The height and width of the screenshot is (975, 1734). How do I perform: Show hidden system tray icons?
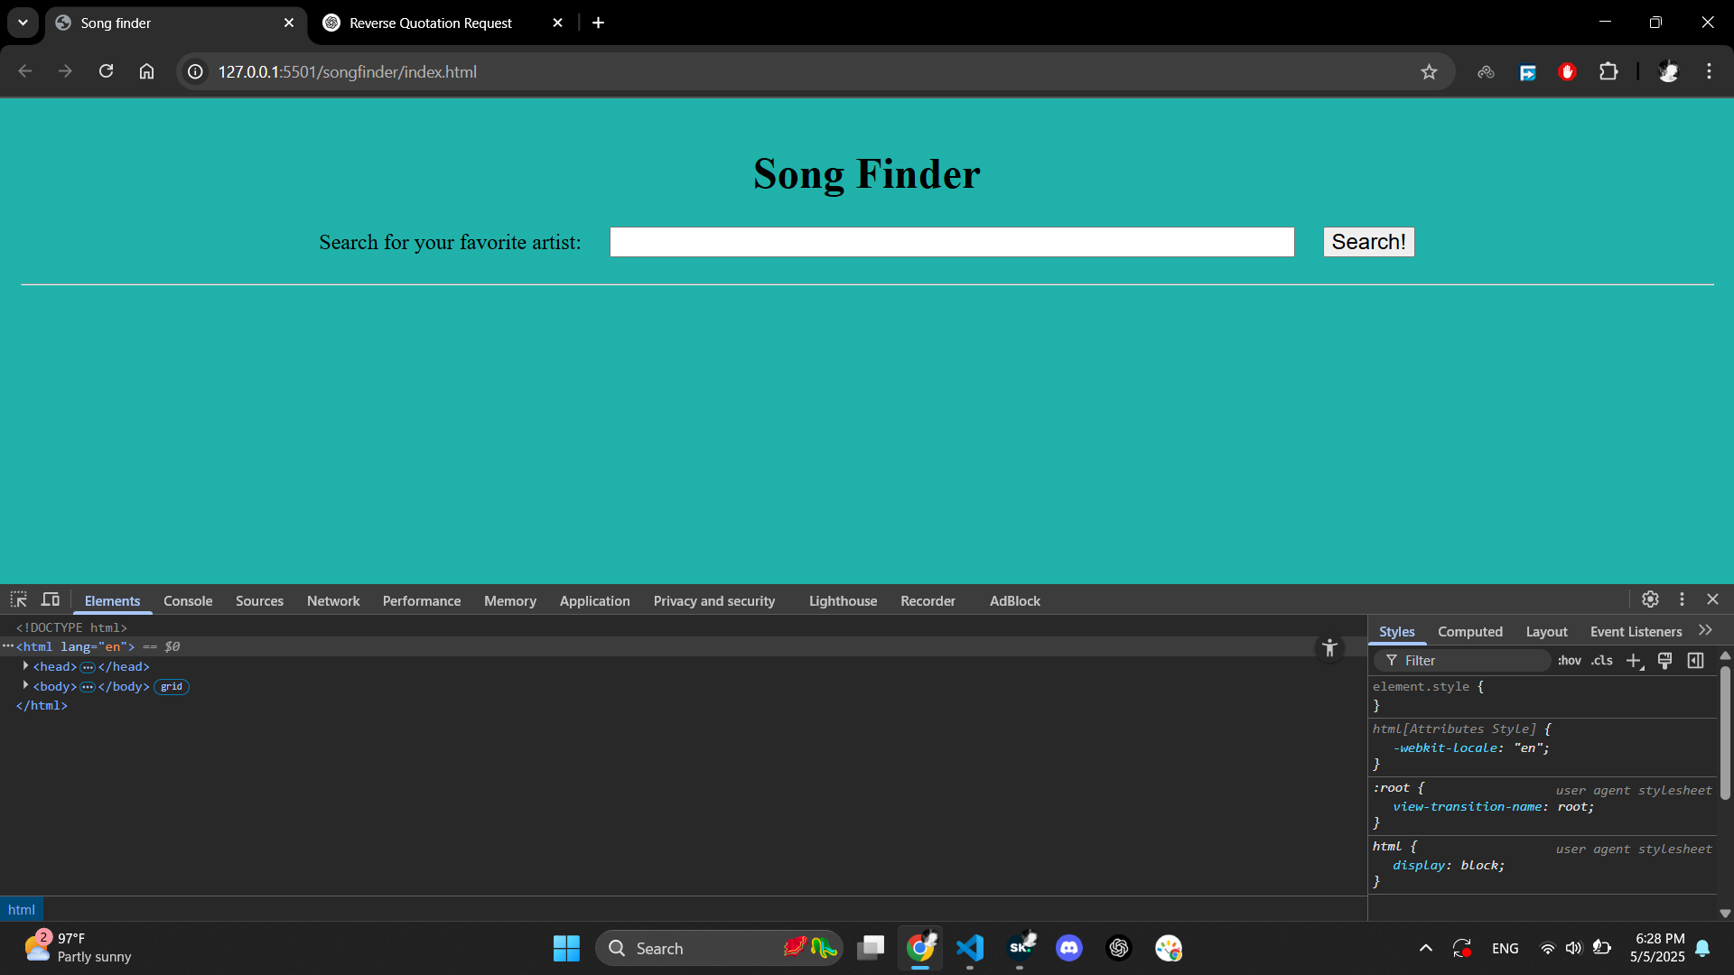click(x=1425, y=948)
